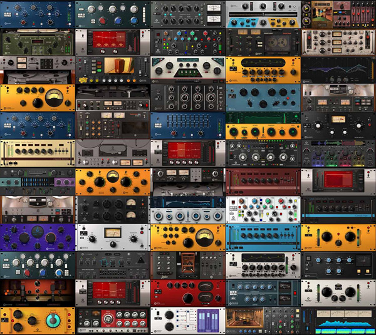Open the teal plugin with red and blue knobs
The image size is (376, 335).
pyautogui.click(x=113, y=14)
